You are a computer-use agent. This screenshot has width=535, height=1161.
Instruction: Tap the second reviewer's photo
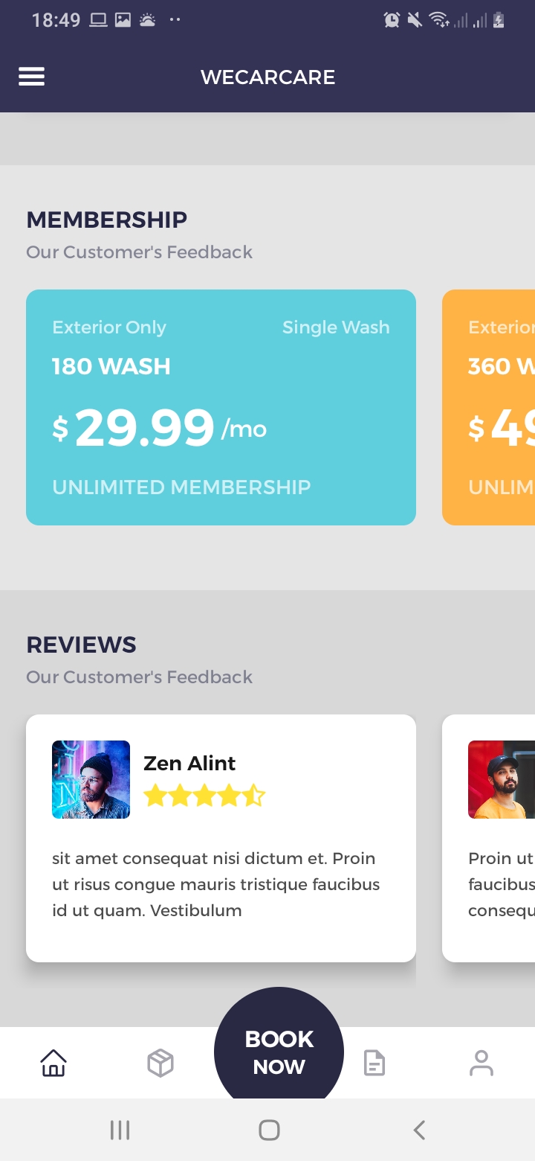point(502,779)
